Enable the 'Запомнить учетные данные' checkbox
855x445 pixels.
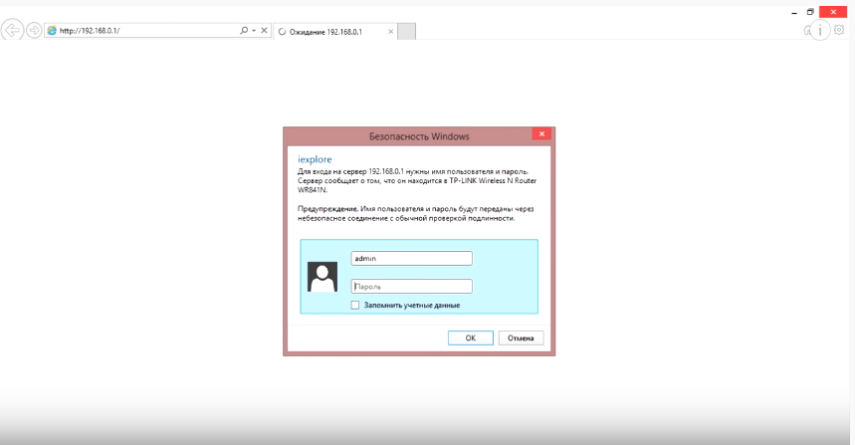tap(355, 306)
